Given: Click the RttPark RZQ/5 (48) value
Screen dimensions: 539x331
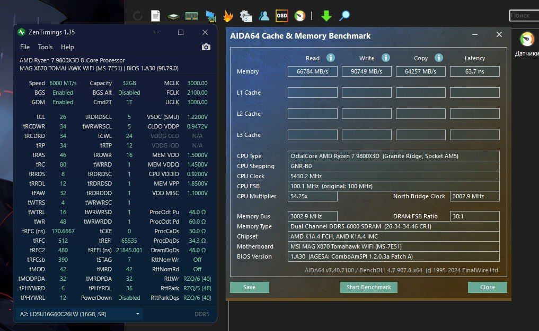Looking at the screenshot, I should click(197, 288).
